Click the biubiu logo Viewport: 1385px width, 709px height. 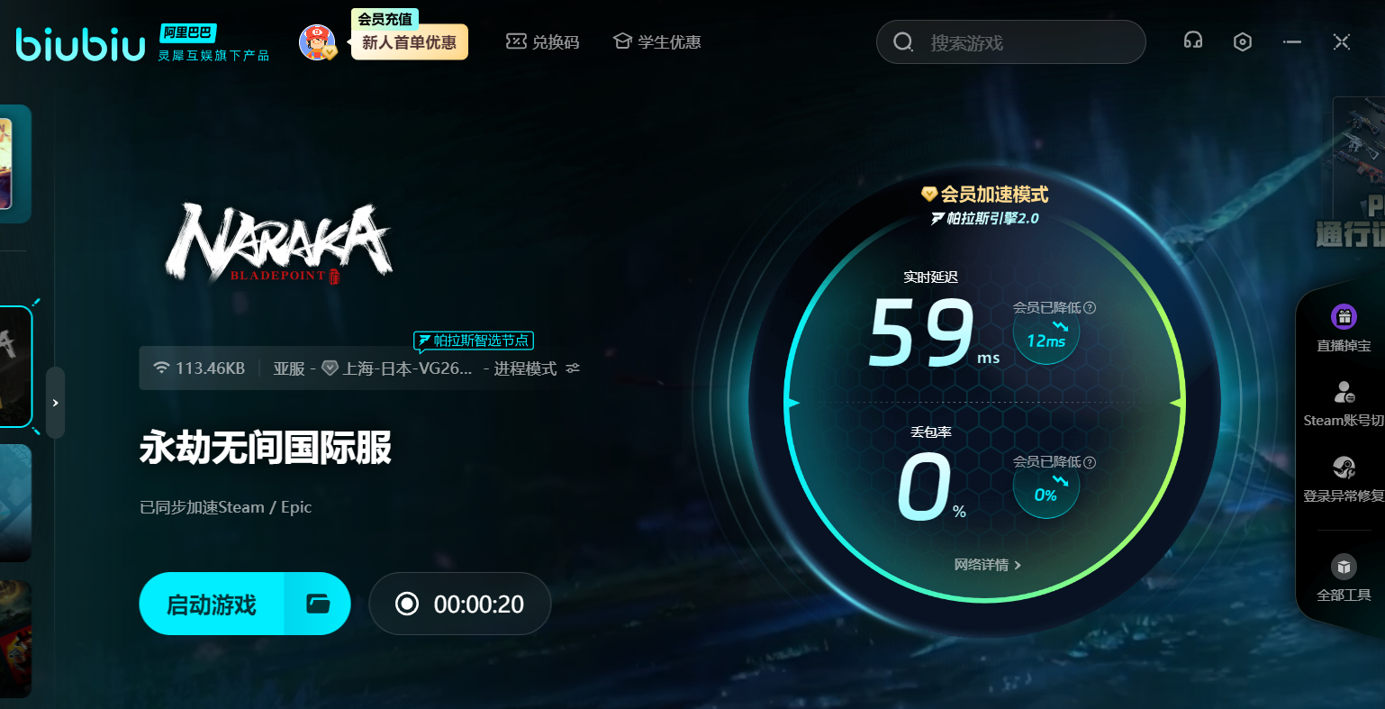coord(80,43)
